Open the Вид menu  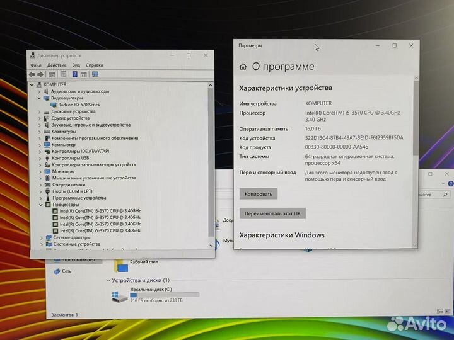click(x=76, y=65)
